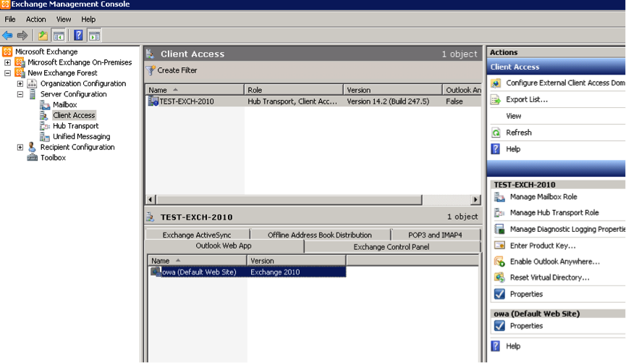This screenshot has width=626, height=363.
Task: Click the Create Filter funnel icon
Action: 151,70
